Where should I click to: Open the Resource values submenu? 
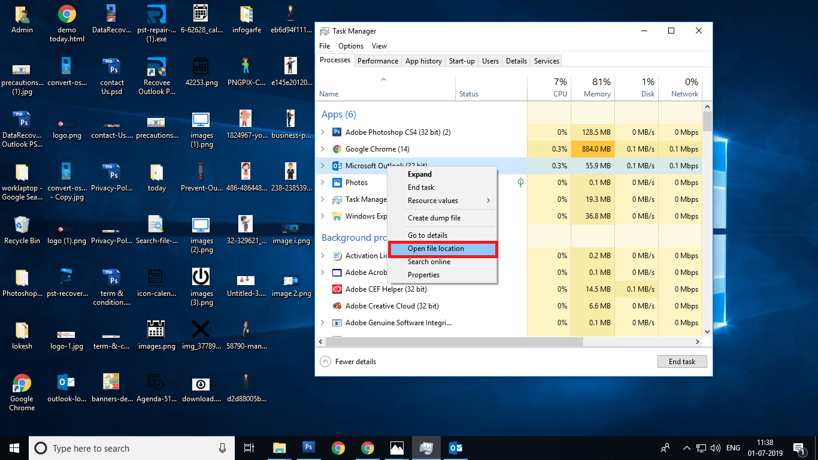point(443,201)
